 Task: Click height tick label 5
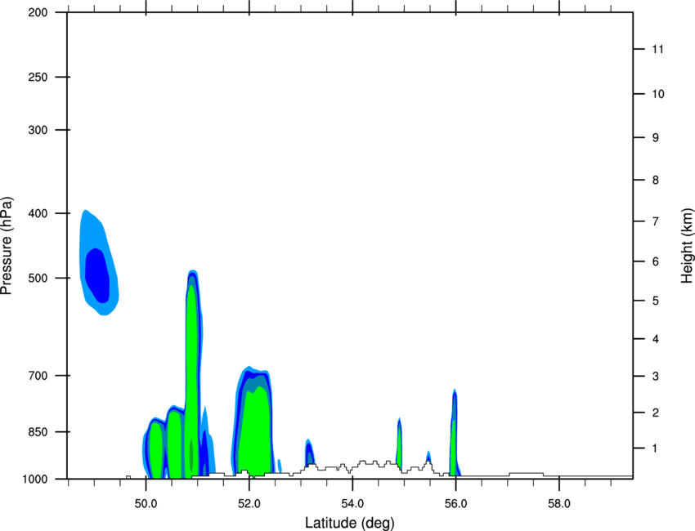(656, 301)
